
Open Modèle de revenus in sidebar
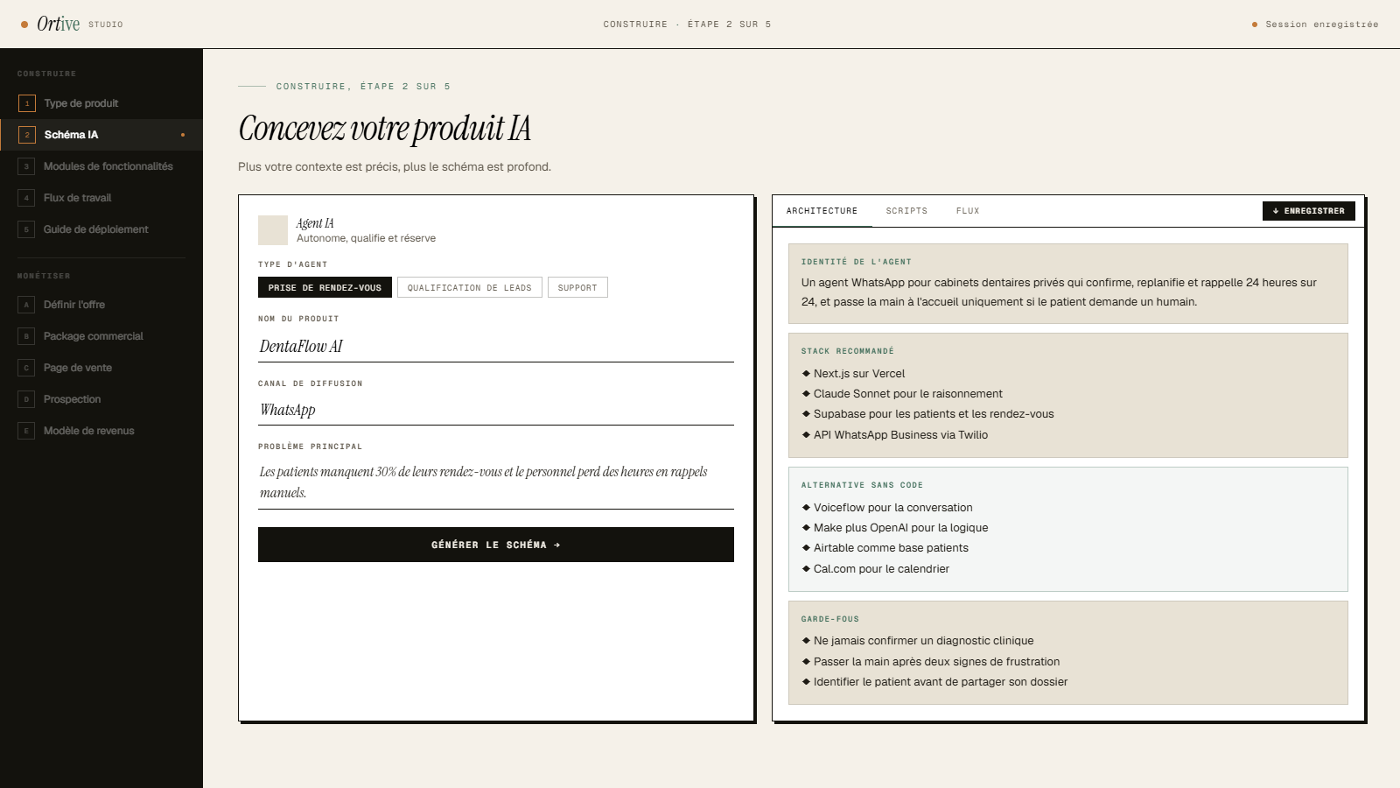click(x=101, y=431)
